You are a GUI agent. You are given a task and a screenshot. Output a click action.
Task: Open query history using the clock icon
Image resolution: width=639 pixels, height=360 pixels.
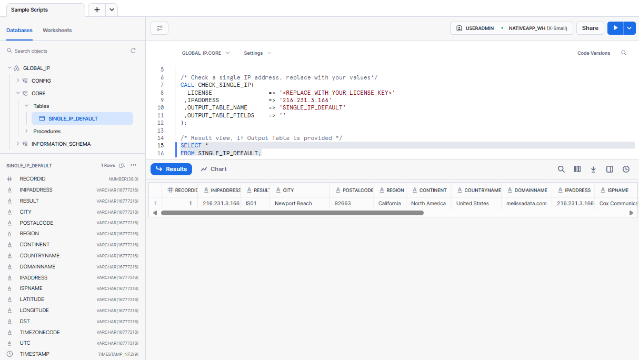point(626,169)
